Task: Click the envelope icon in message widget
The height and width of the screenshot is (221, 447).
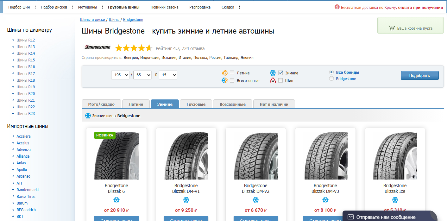Action: [x=350, y=217]
